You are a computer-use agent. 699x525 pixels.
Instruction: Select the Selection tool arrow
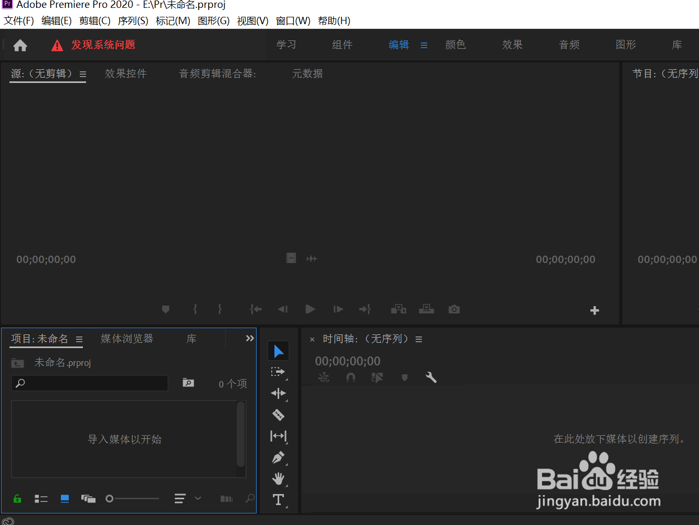click(x=279, y=351)
